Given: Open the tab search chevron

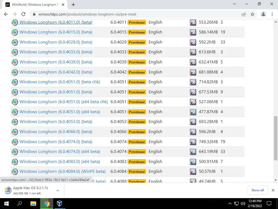Looking at the screenshot, I should (234, 4).
